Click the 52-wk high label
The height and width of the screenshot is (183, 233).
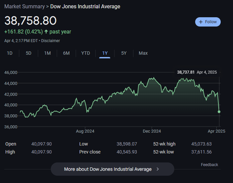tap(164, 144)
